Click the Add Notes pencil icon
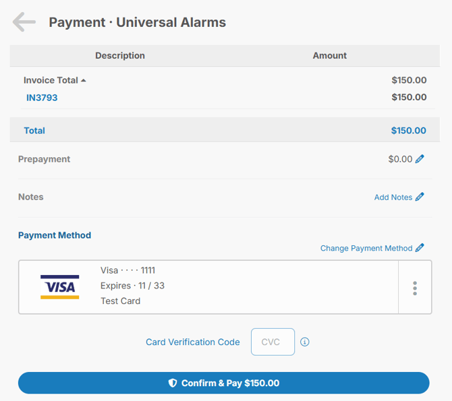This screenshot has height=401, width=452. pos(420,197)
